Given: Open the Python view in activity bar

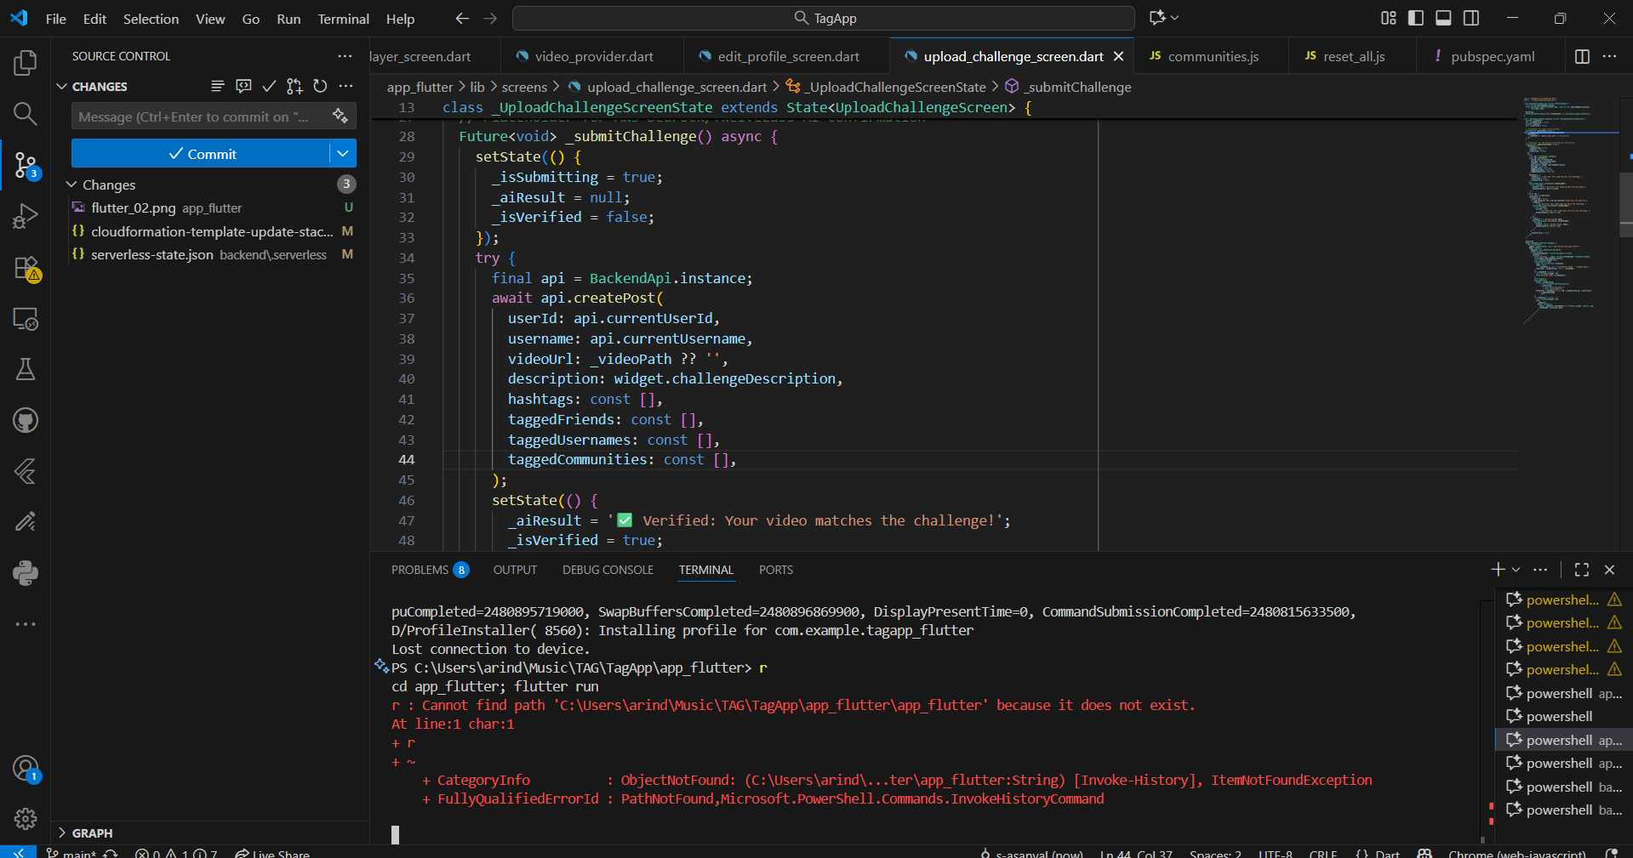Looking at the screenshot, I should pos(26,572).
